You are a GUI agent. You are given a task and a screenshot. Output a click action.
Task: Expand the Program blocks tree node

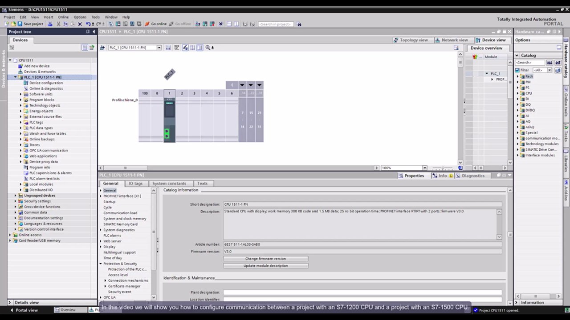tap(20, 100)
